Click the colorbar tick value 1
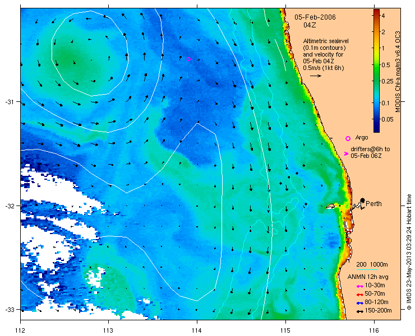 [383, 48]
